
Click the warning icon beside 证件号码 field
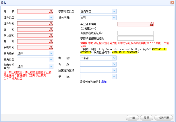(51, 23)
